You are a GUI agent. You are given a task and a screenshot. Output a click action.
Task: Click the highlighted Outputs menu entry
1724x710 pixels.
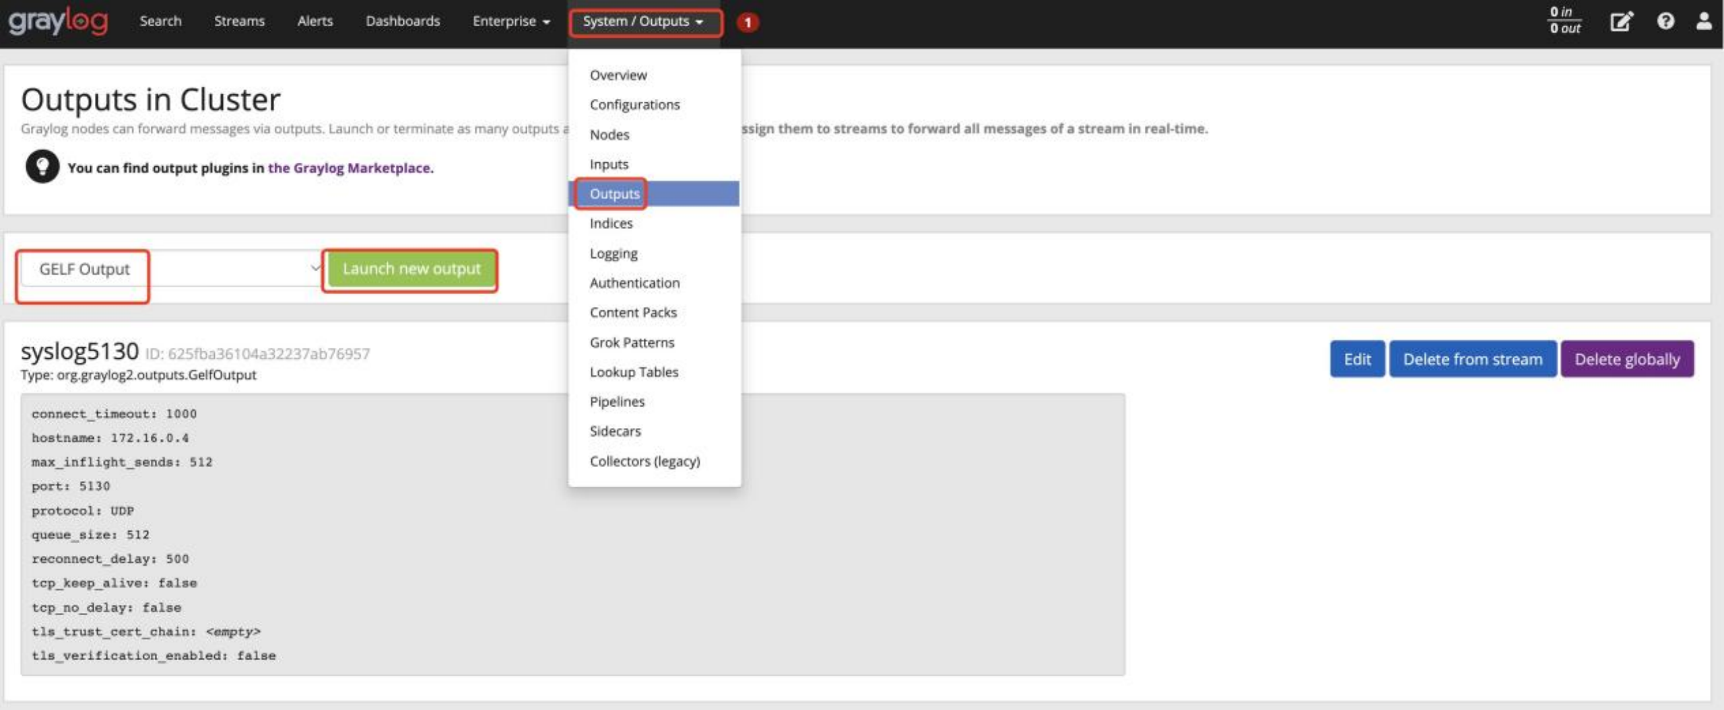coord(655,194)
